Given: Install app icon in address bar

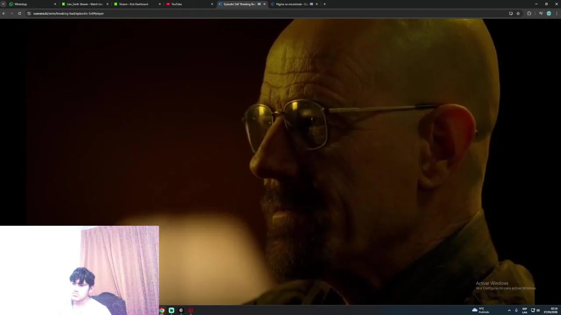Looking at the screenshot, I should pyautogui.click(x=511, y=14).
